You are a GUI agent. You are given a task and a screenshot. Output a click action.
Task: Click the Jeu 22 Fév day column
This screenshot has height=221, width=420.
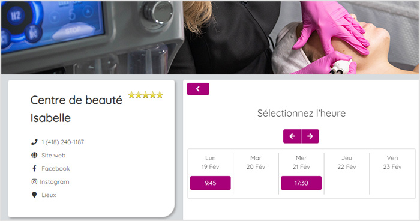click(x=347, y=174)
